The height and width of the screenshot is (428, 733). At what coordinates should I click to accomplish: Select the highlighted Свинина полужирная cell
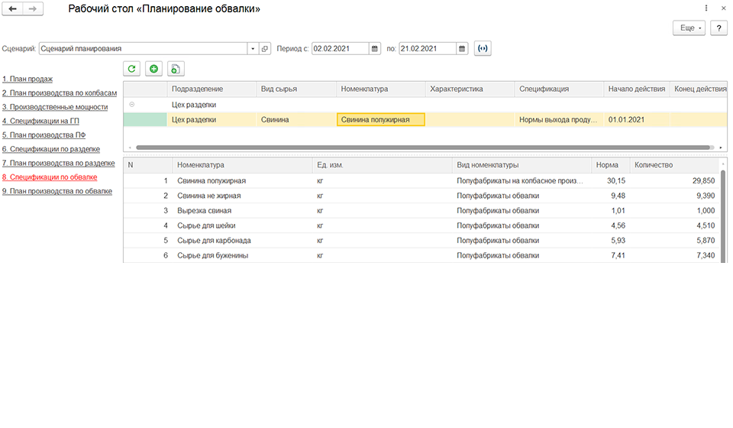(380, 120)
